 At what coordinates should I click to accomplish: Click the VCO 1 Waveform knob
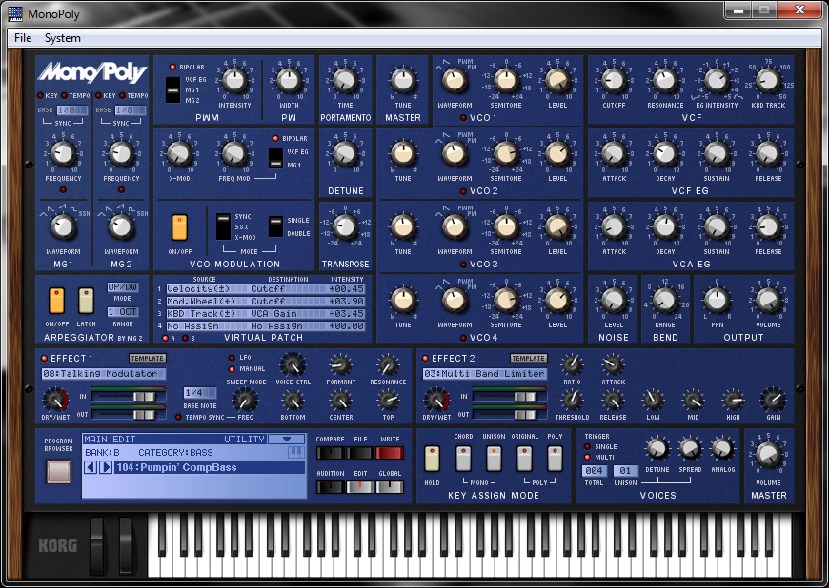coord(455,81)
